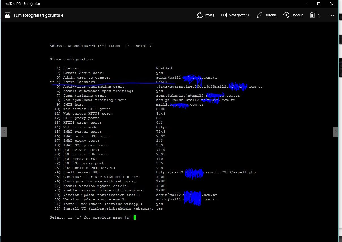Click the green terminal cursor block
The width and height of the screenshot is (342, 242).
135,217
